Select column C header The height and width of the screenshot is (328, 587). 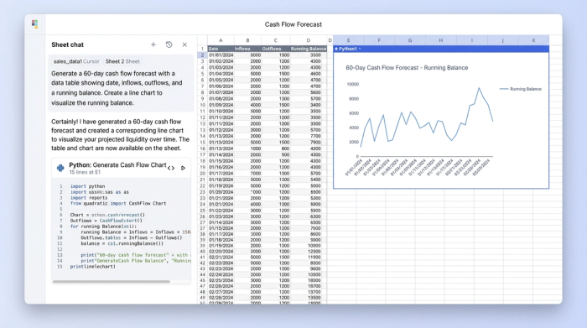point(275,40)
